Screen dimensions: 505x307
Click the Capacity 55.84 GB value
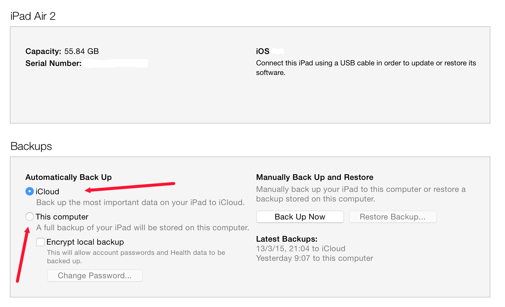coord(81,51)
